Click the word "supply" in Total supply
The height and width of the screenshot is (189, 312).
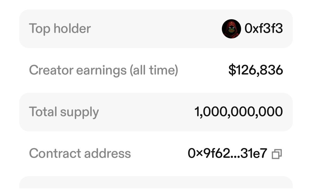(x=79, y=112)
